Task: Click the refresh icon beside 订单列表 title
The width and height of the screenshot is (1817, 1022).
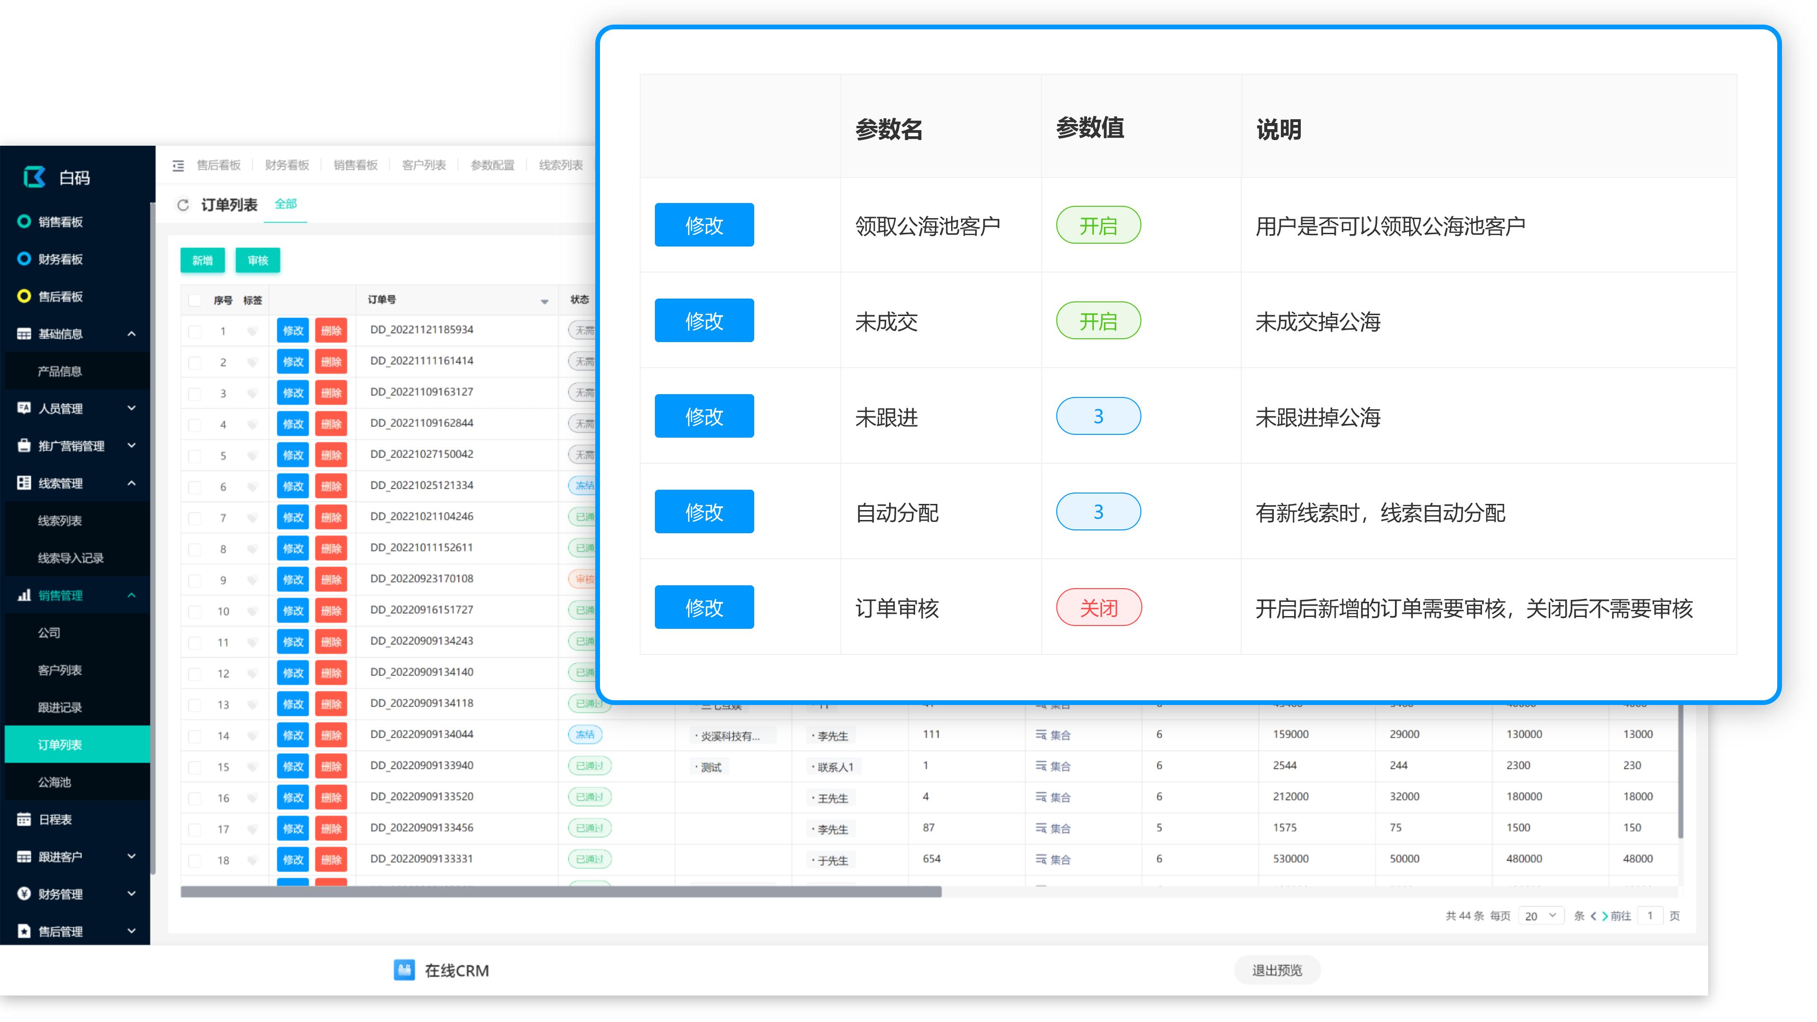Action: pyautogui.click(x=183, y=204)
